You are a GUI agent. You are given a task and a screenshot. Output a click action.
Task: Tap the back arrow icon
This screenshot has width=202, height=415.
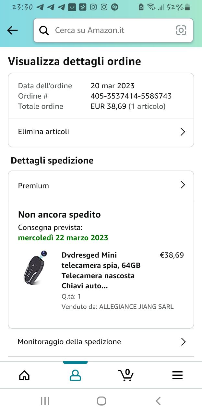point(12,30)
